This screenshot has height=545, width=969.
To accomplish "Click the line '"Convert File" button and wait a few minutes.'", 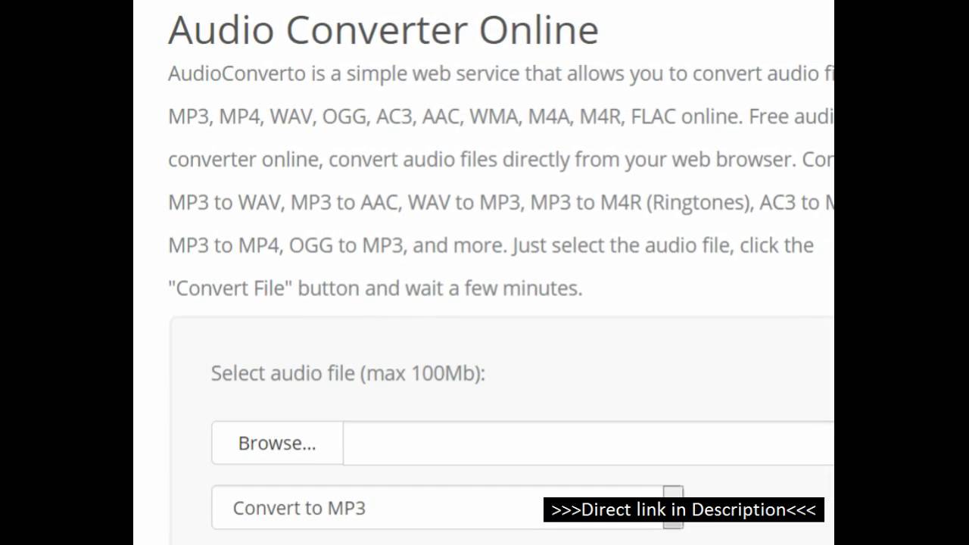I will coord(375,288).
